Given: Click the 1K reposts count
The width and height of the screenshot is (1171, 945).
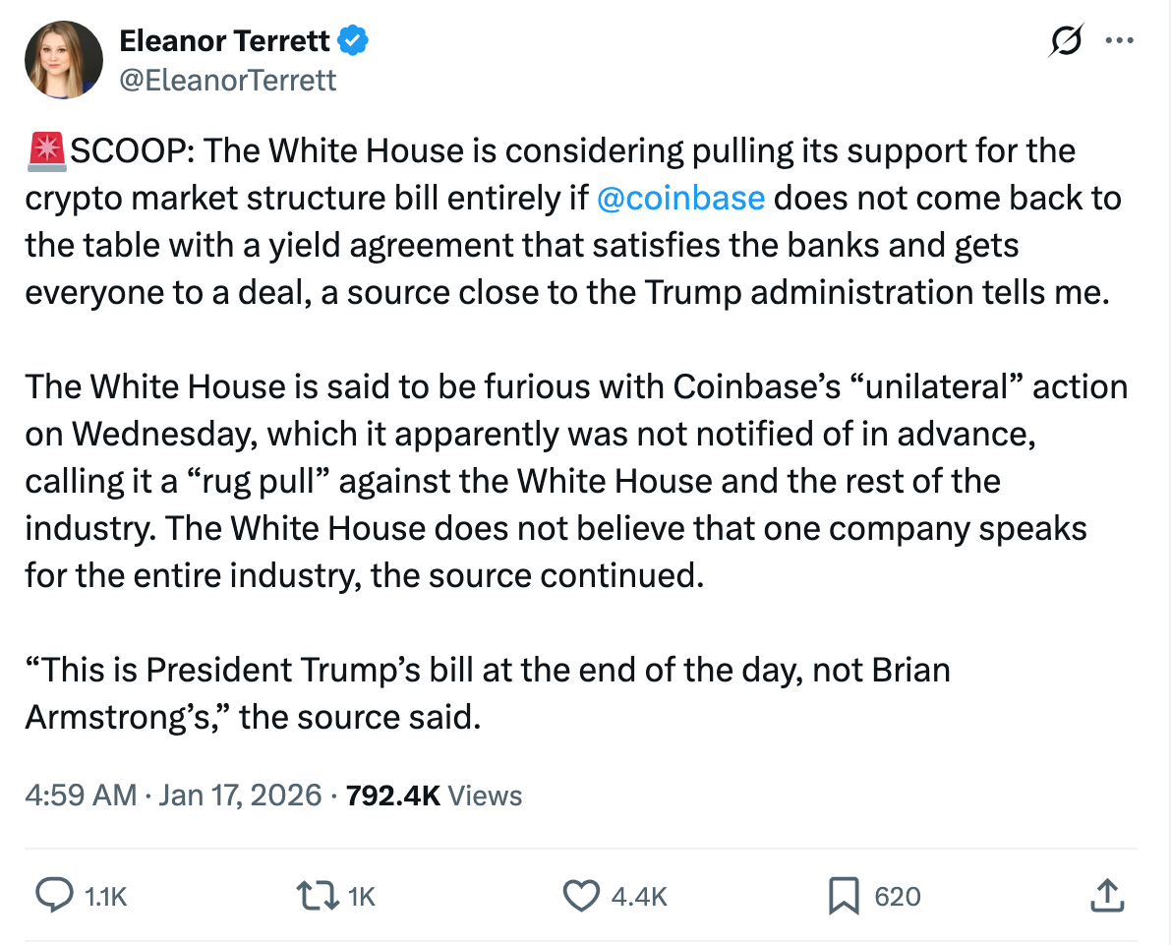Looking at the screenshot, I should [x=362, y=896].
